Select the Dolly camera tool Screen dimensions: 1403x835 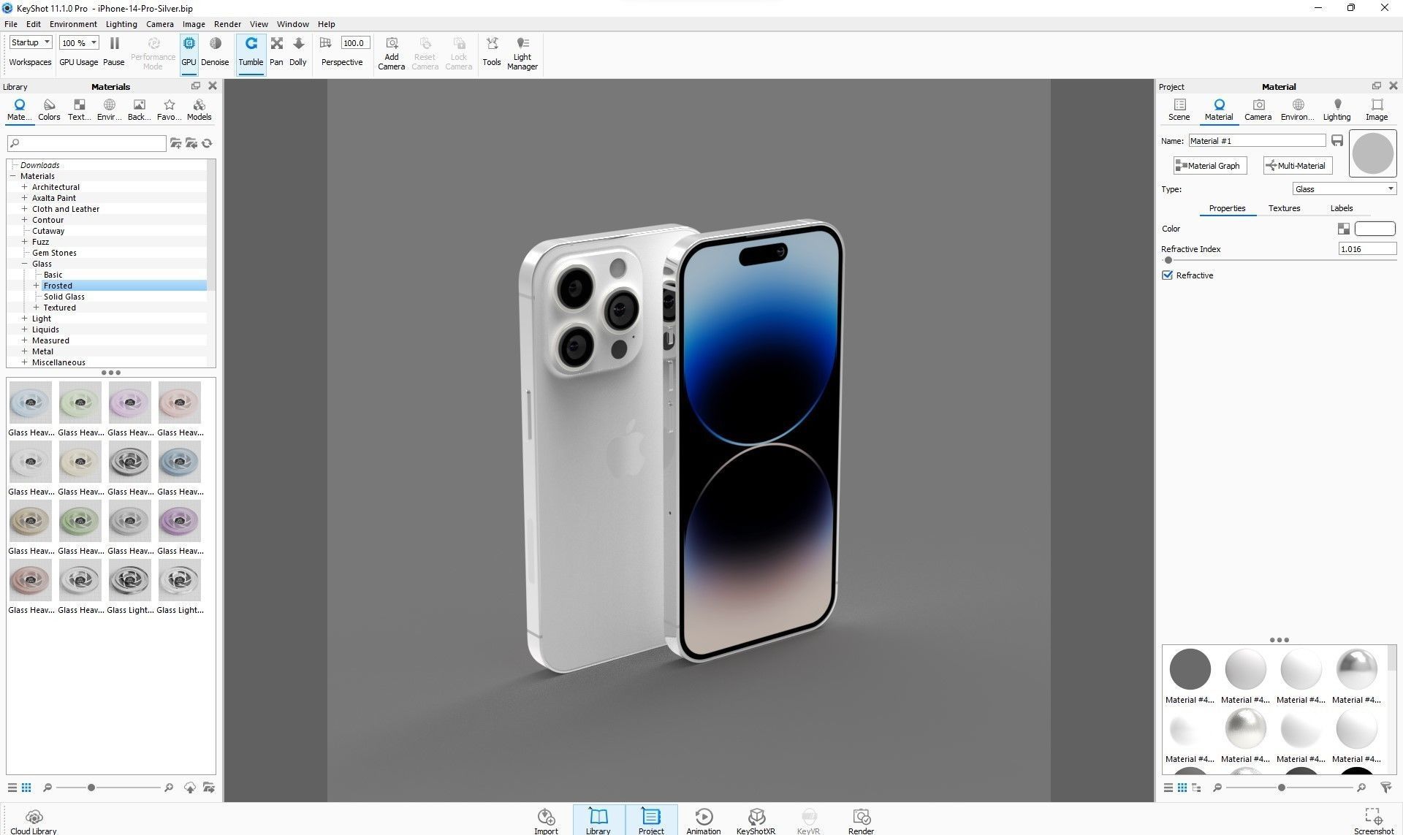point(298,51)
